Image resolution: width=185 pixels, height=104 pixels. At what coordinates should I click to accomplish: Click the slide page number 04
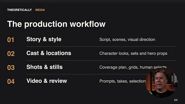(176, 100)
